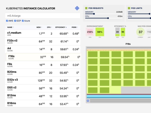Click the green Pod Requests legend square
The width and height of the screenshot is (151, 113).
(86, 8)
